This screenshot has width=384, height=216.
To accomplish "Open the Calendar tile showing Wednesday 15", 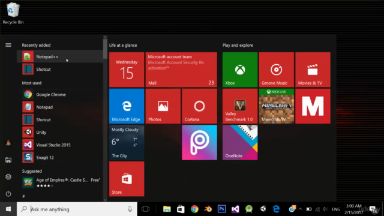I will (127, 70).
